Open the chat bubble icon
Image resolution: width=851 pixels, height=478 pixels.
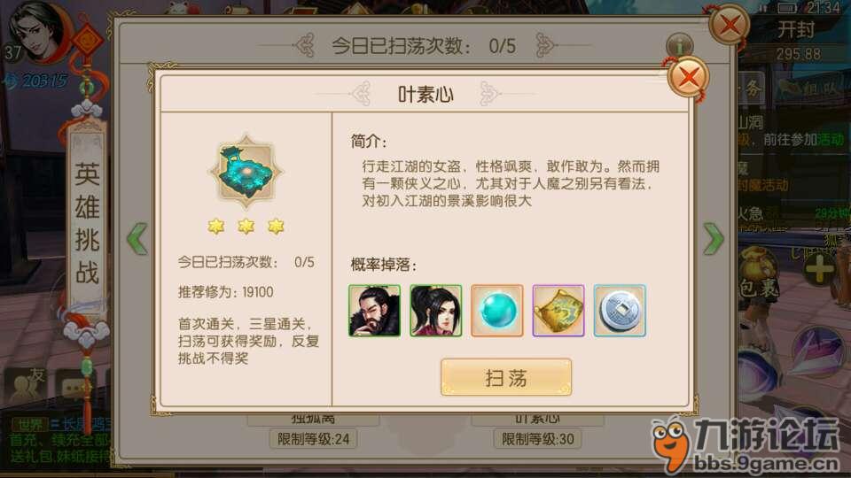click(x=74, y=387)
